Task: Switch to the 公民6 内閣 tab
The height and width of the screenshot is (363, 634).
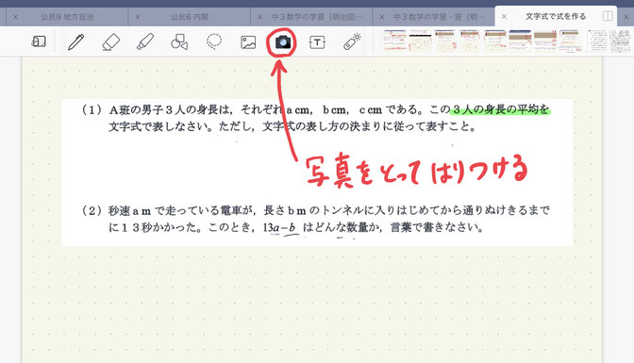Action: point(190,17)
